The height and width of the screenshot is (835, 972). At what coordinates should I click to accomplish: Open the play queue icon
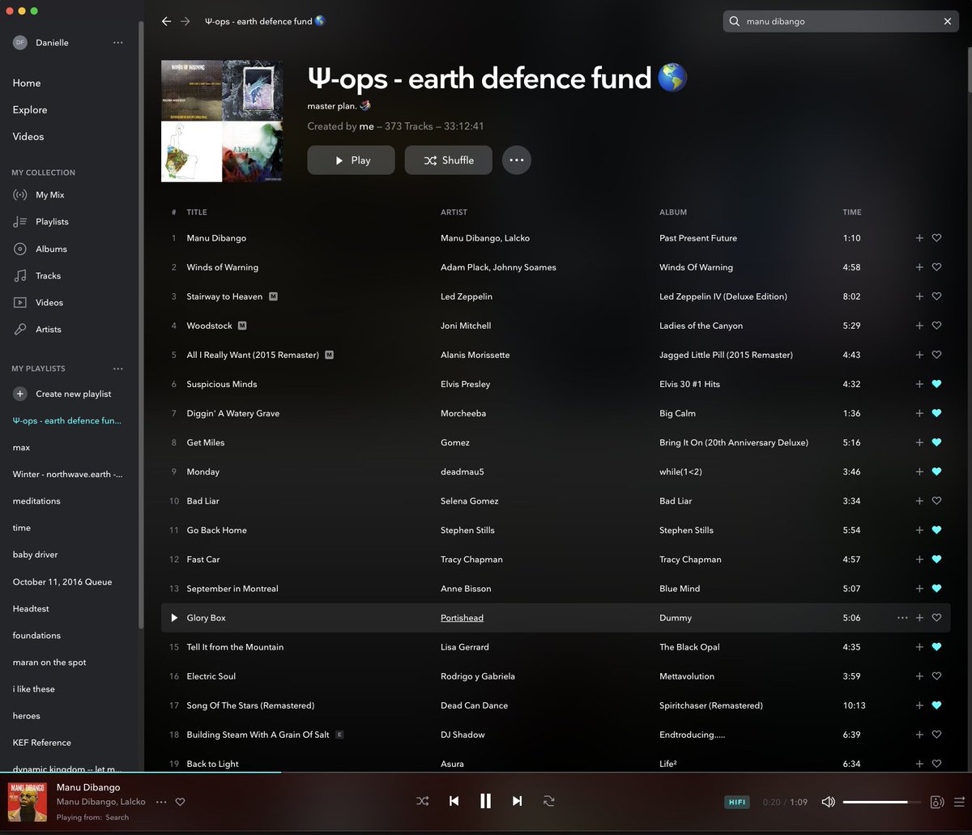959,802
